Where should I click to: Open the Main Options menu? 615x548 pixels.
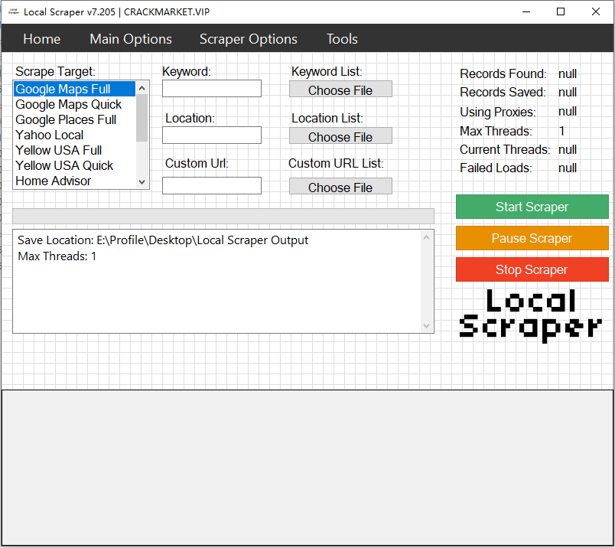click(x=131, y=39)
